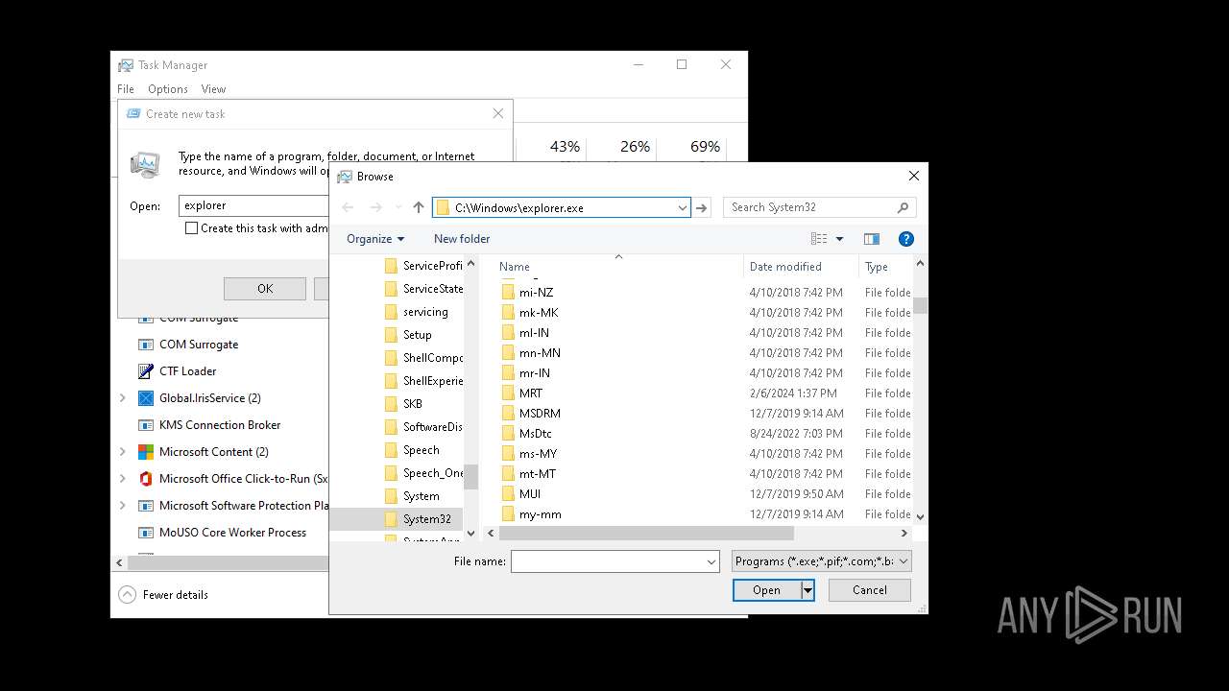This screenshot has width=1229, height=691.
Task: Select the KMS Connection Broker process
Action: pyautogui.click(x=220, y=425)
